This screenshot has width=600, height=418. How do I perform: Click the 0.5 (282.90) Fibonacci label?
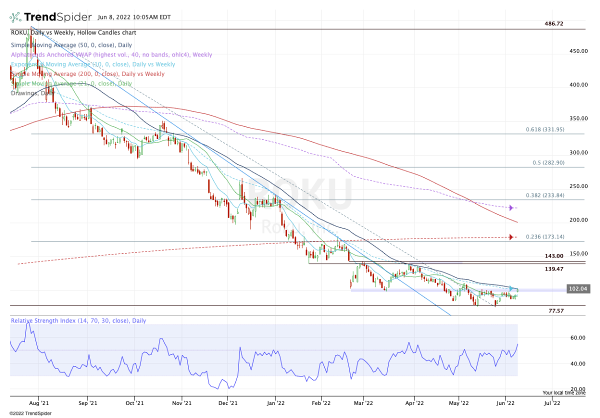548,163
